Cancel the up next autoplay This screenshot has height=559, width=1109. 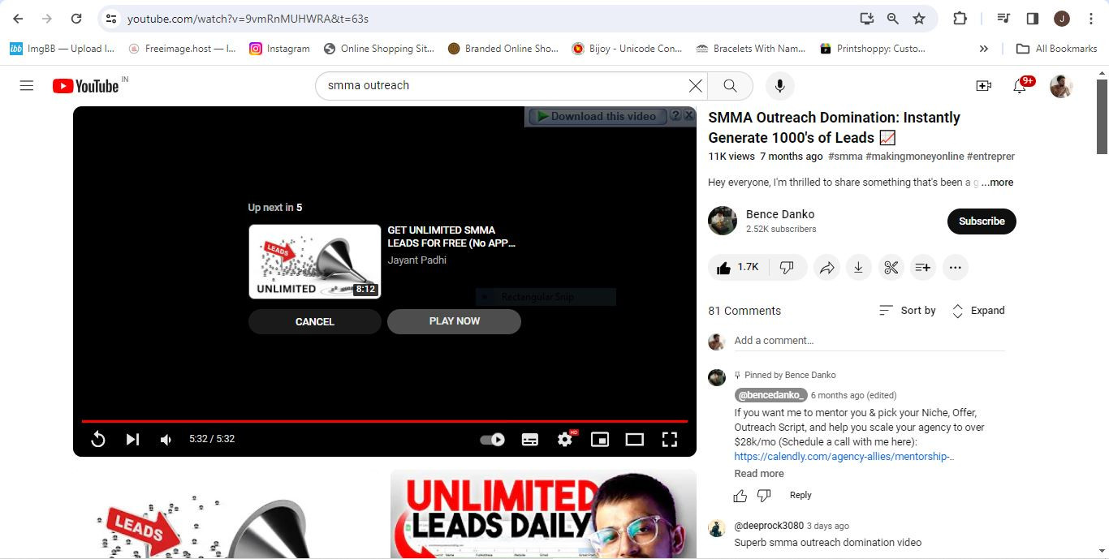point(315,321)
